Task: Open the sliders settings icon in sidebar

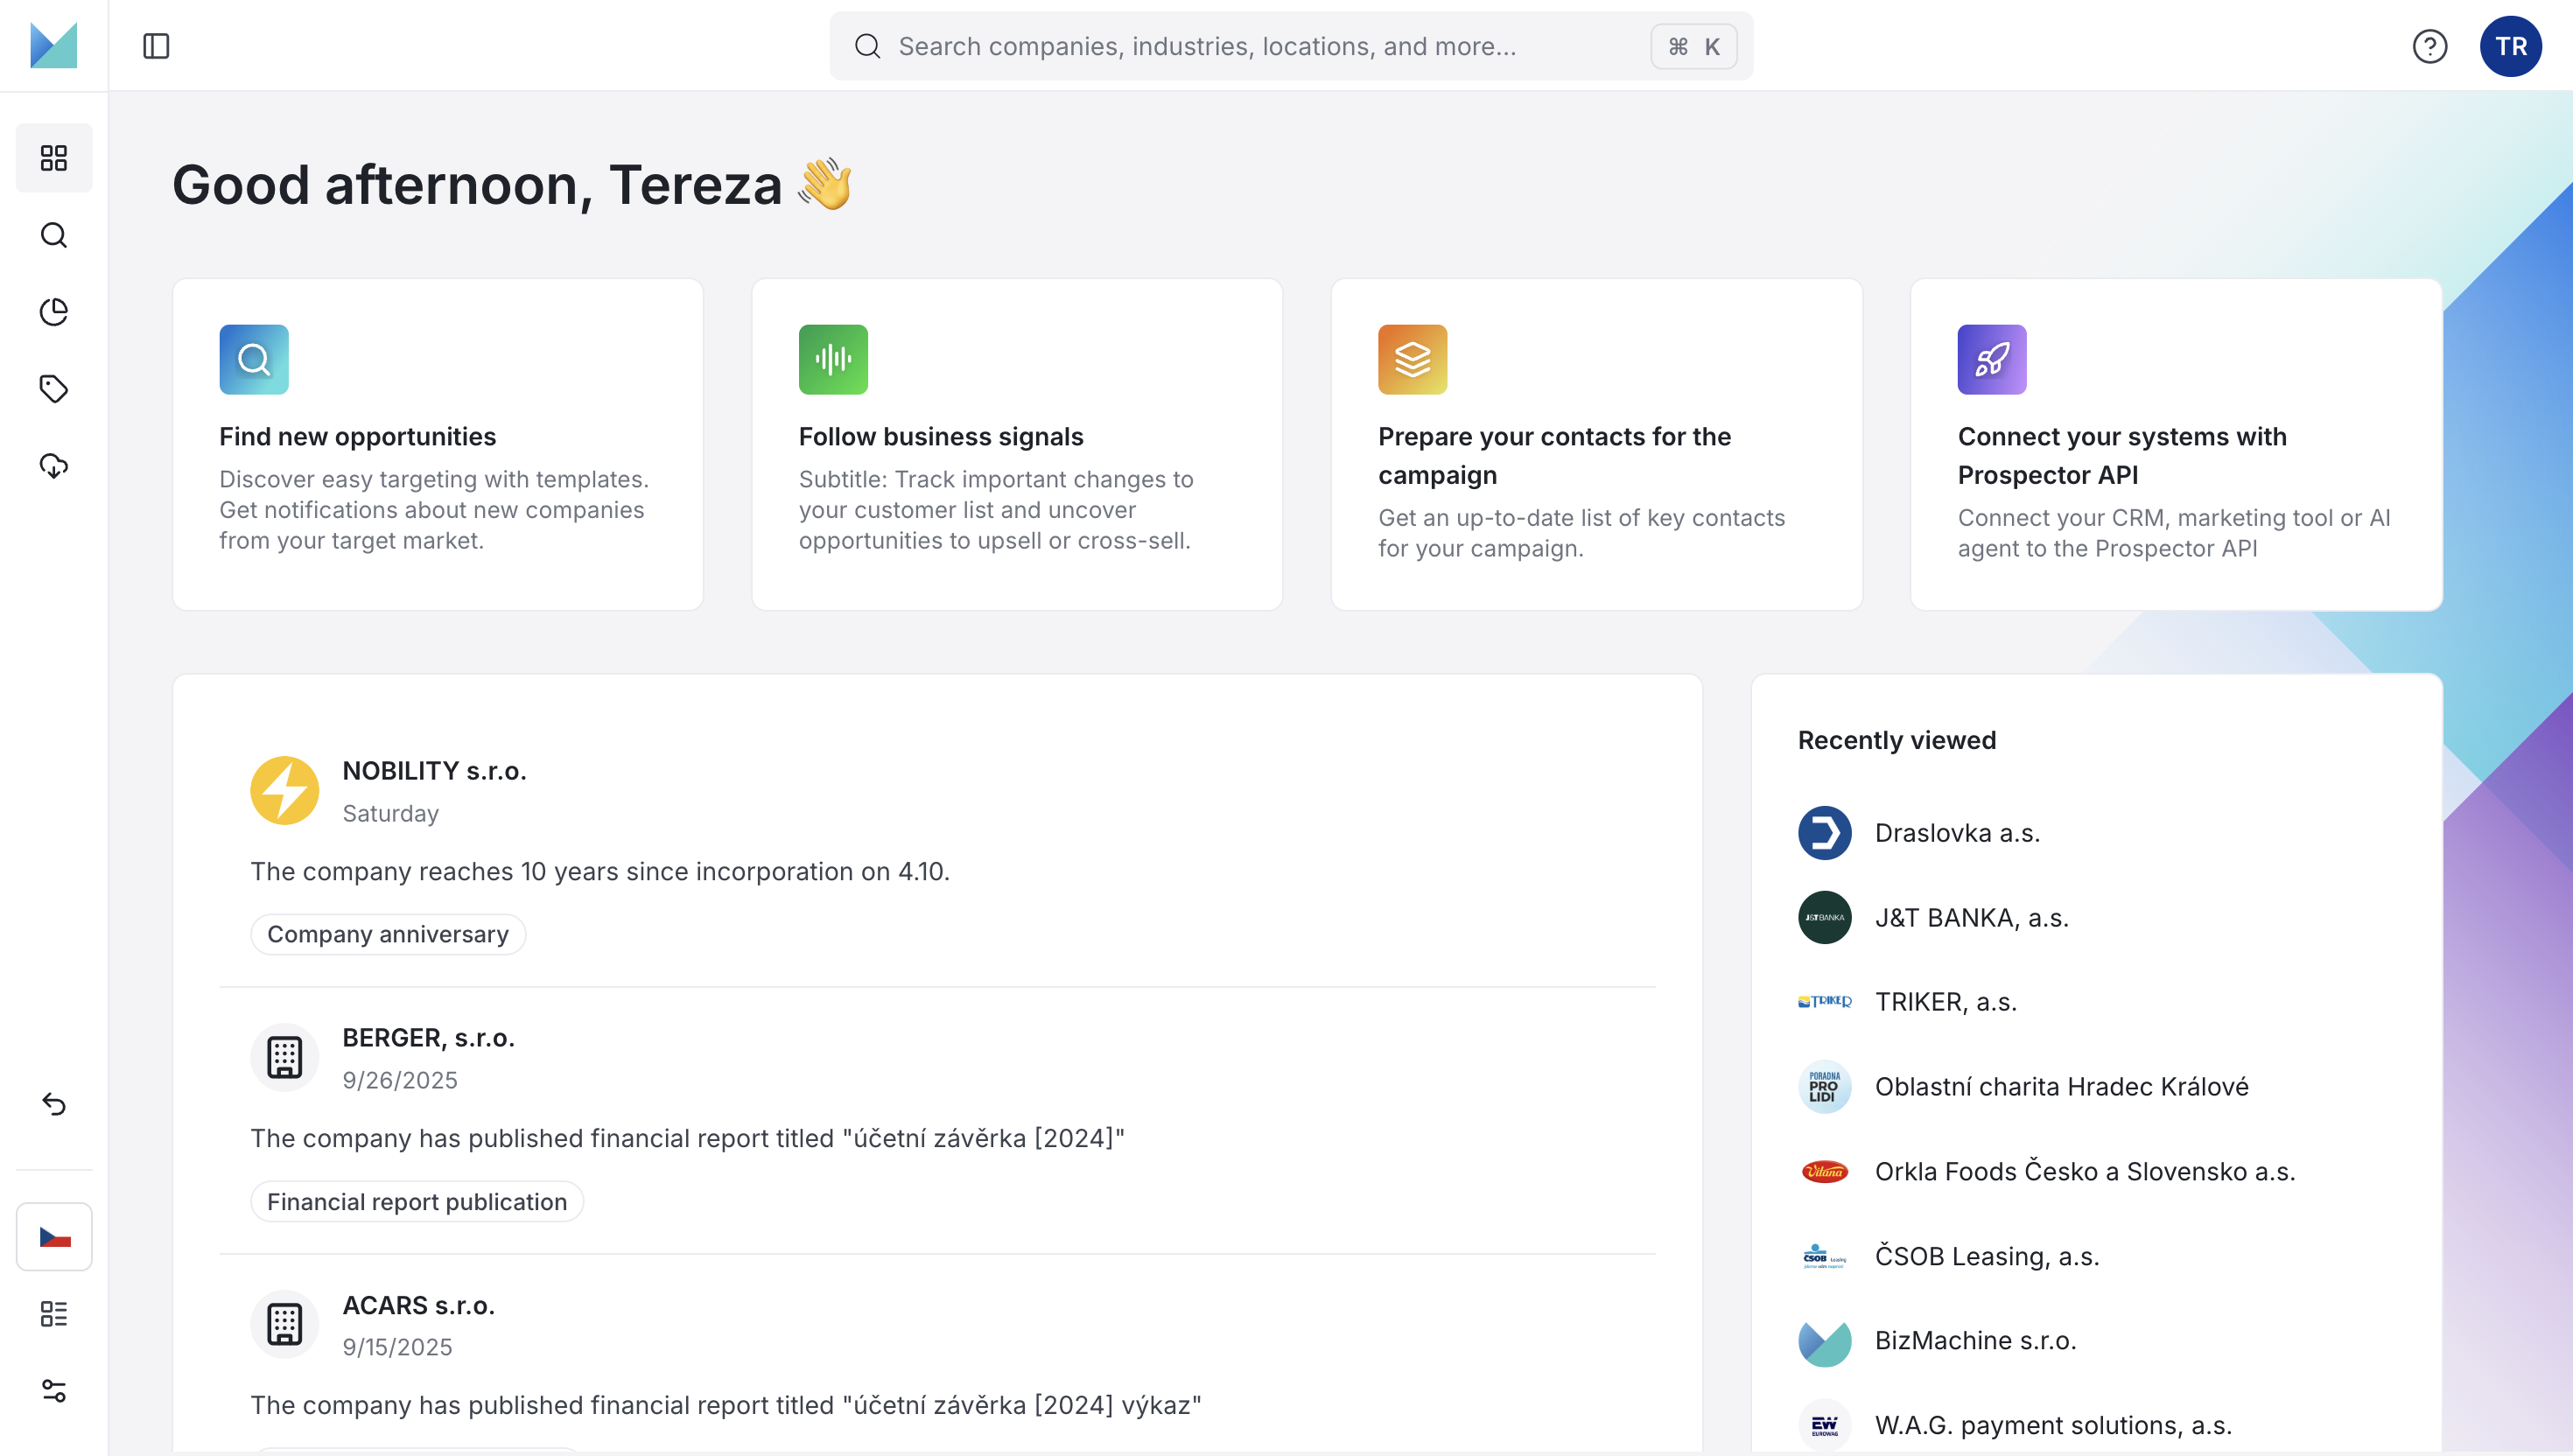Action: (x=54, y=1391)
